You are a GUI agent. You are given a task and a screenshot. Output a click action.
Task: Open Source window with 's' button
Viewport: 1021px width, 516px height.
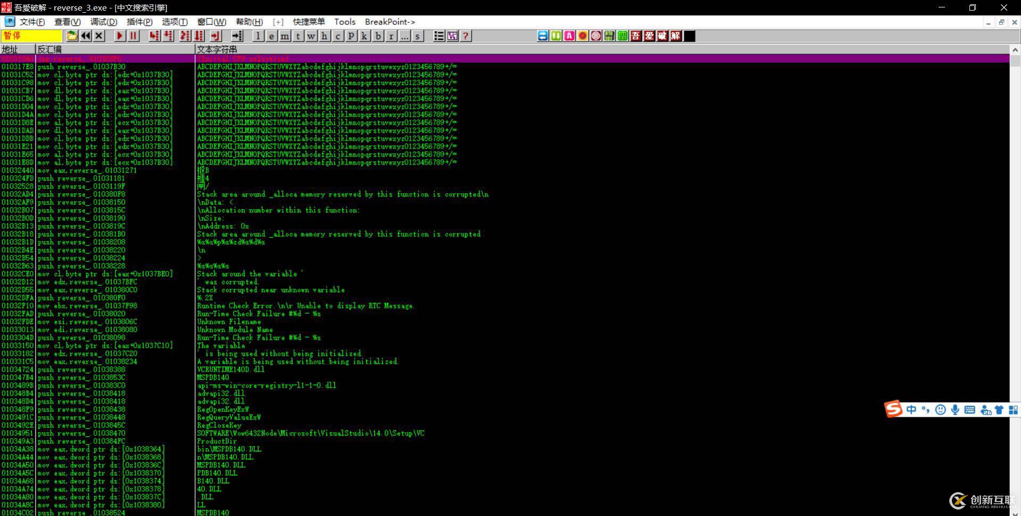[417, 36]
